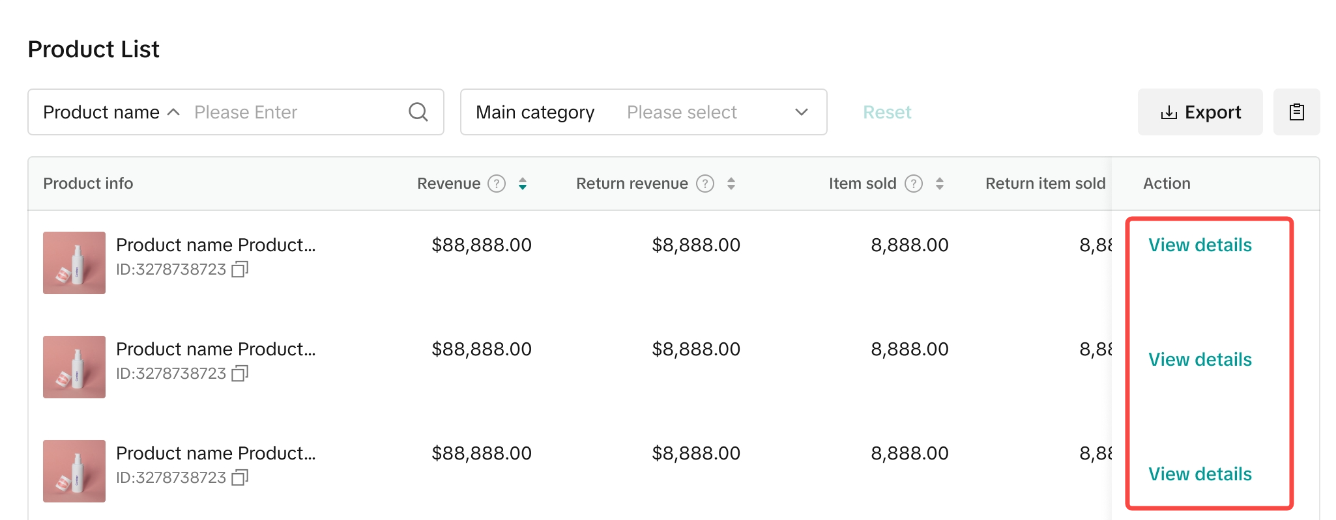Copy the first product's ID
This screenshot has width=1336, height=520.
point(240,269)
